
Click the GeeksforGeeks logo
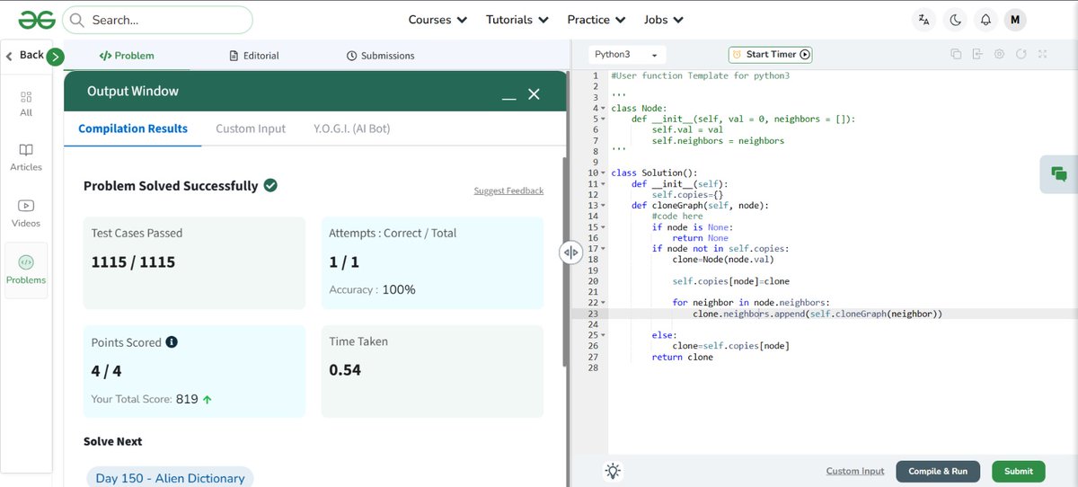[x=36, y=20]
